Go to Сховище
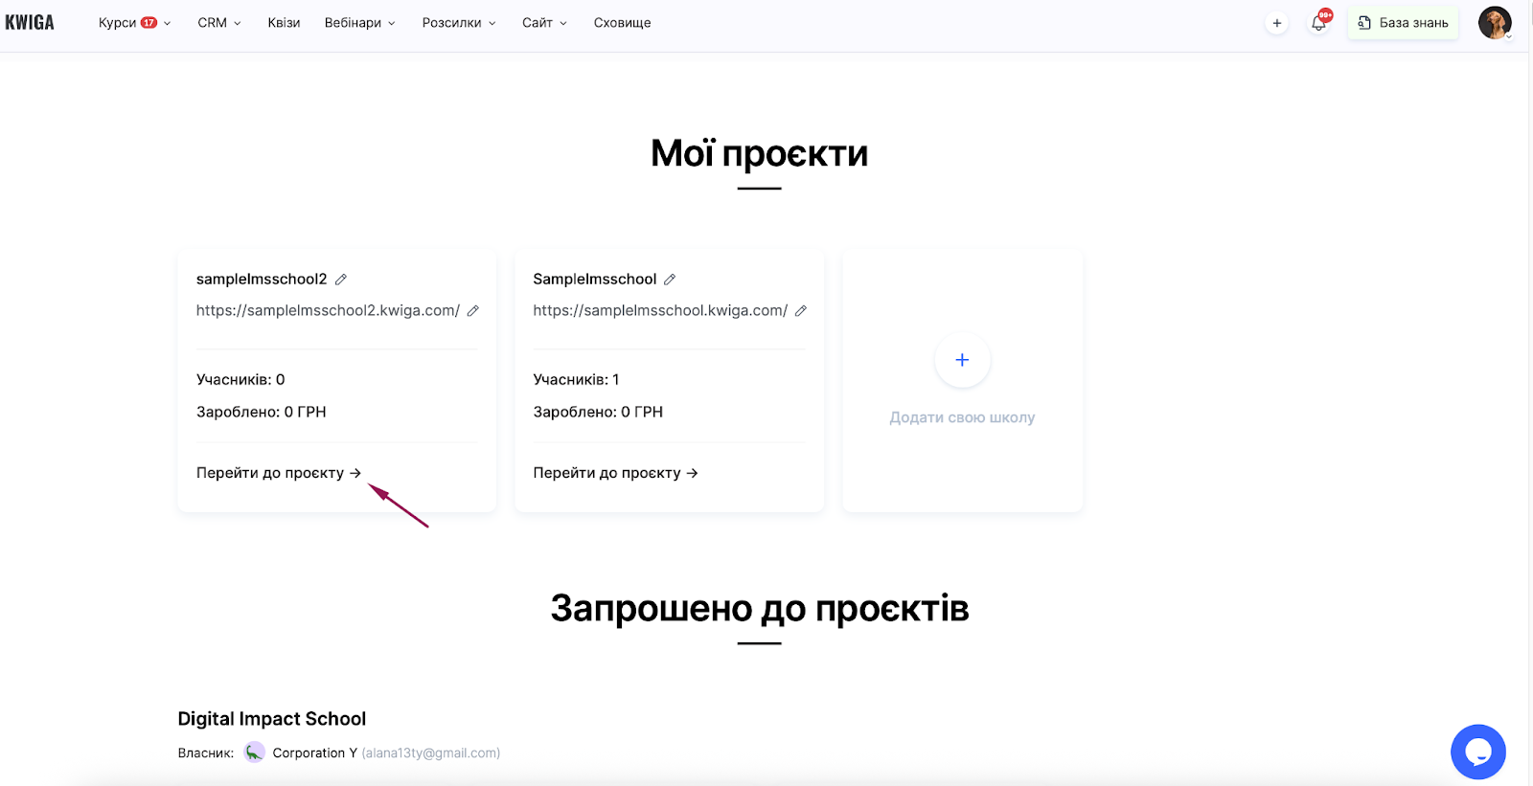This screenshot has width=1533, height=786. [622, 23]
